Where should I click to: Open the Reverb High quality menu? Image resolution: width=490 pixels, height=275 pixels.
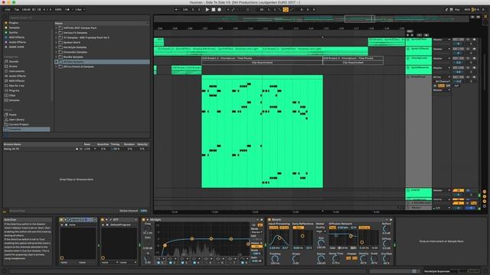321,231
